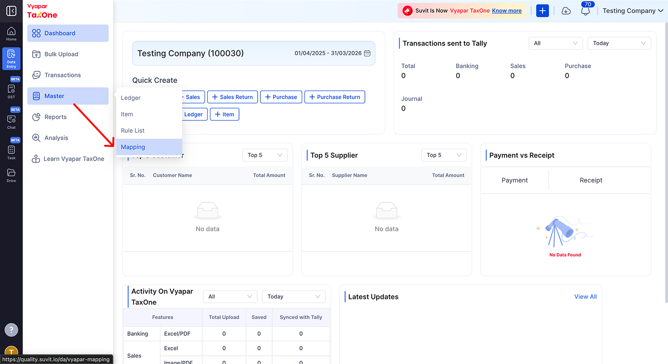
Task: Open notifications bell showing 70
Action: tap(586, 10)
